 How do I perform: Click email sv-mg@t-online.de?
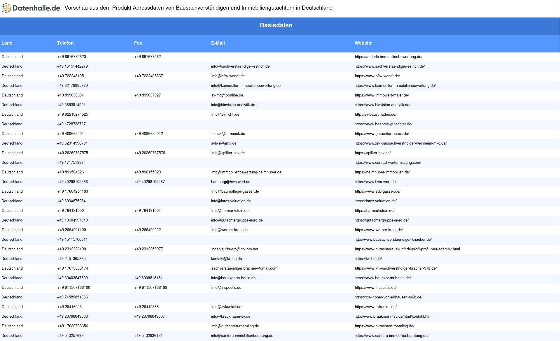[227, 95]
